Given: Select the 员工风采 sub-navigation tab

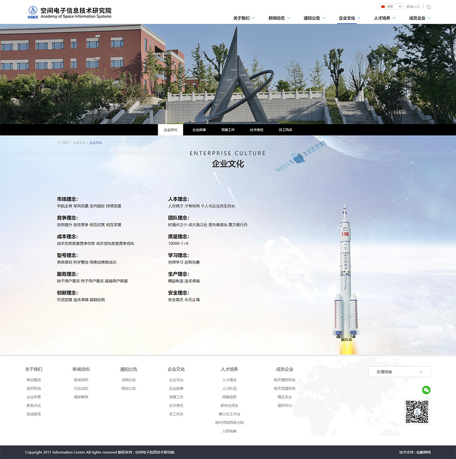Looking at the screenshot, I should point(285,130).
